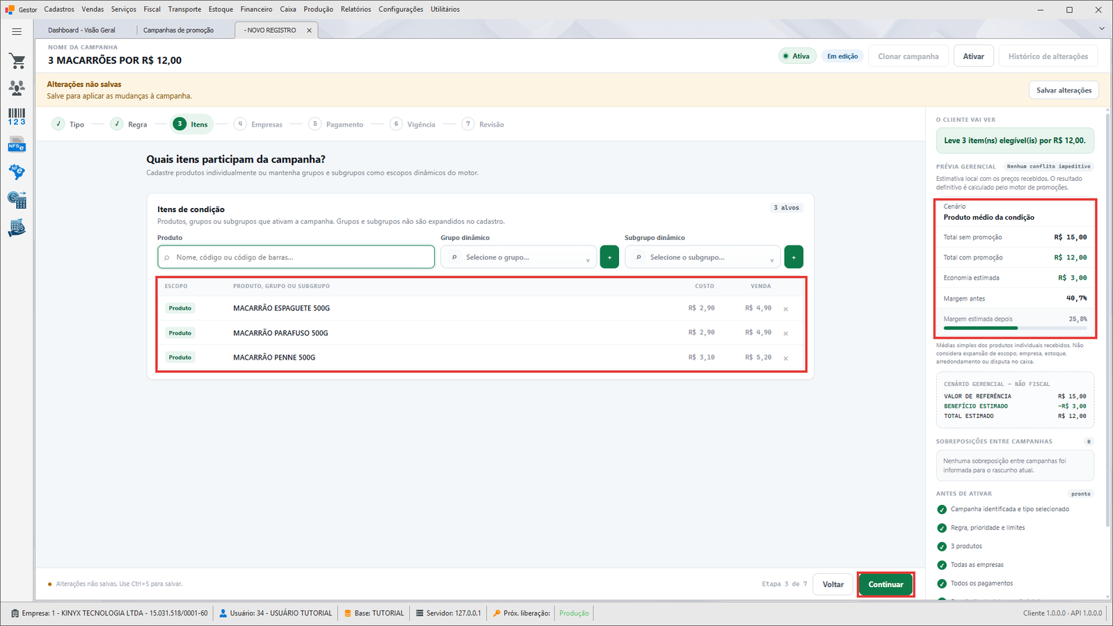Remove MACARRÃO ESPAGUETE 500G row
This screenshot has height=626, width=1113.
786,309
